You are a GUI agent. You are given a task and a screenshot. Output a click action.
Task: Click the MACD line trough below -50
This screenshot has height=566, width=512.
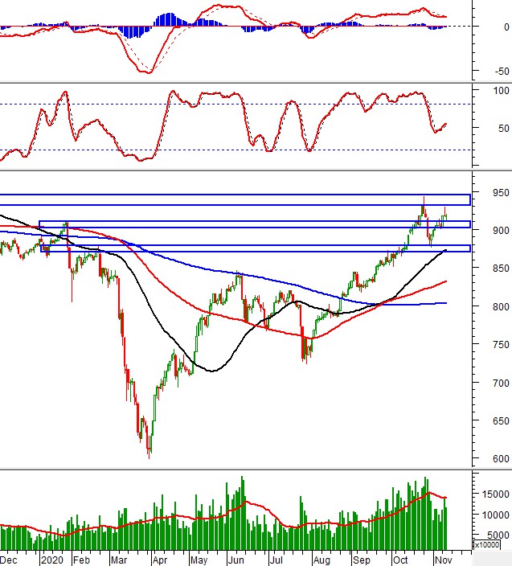(147, 73)
